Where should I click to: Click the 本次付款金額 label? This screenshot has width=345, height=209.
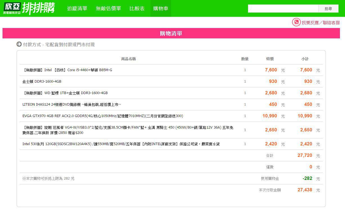270,190
